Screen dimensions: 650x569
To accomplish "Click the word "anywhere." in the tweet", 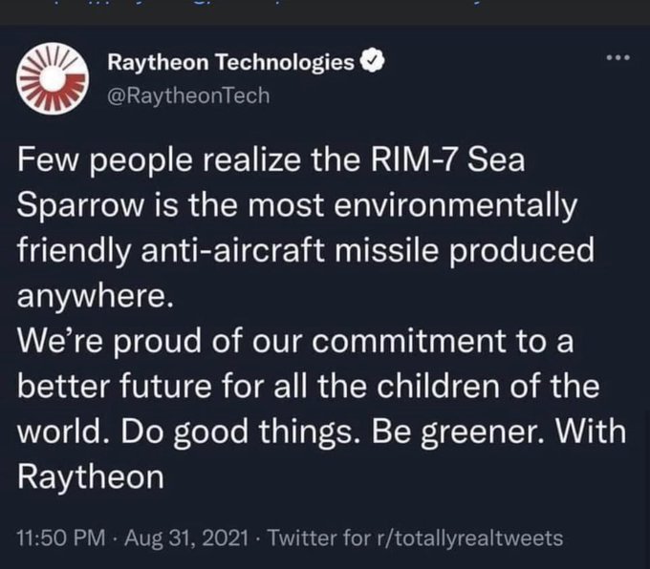I will [x=95, y=295].
